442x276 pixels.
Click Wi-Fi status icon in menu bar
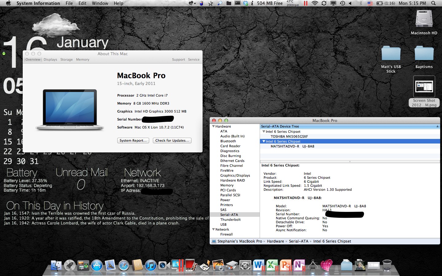315,3
